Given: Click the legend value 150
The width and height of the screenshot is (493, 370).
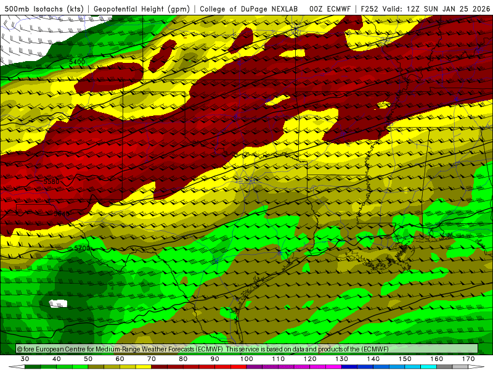Looking at the screenshot, I should point(405,359).
